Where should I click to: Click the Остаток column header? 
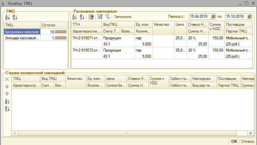coord(54,25)
